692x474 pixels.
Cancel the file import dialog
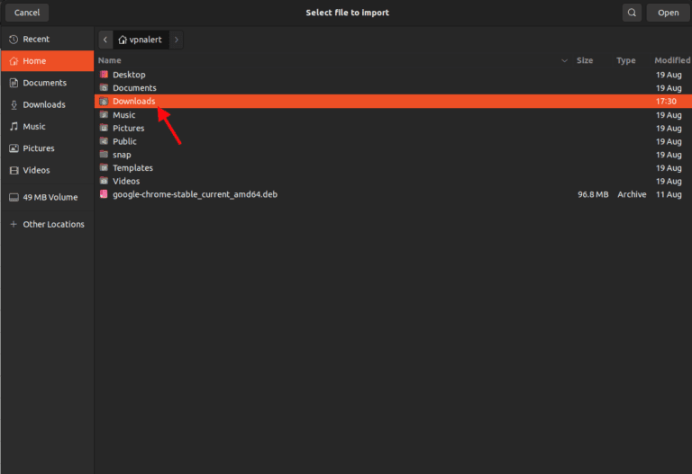[x=27, y=13]
